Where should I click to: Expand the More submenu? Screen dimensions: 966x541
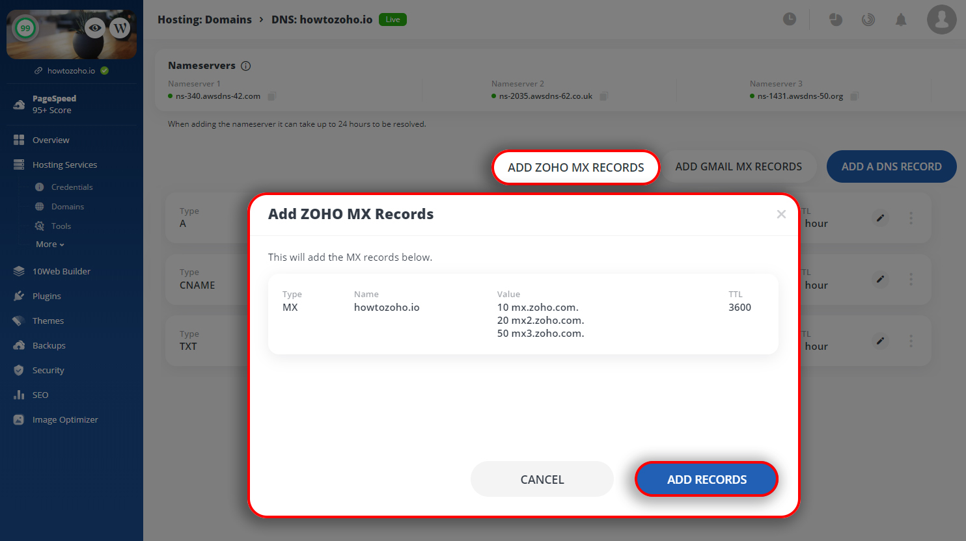pos(50,244)
